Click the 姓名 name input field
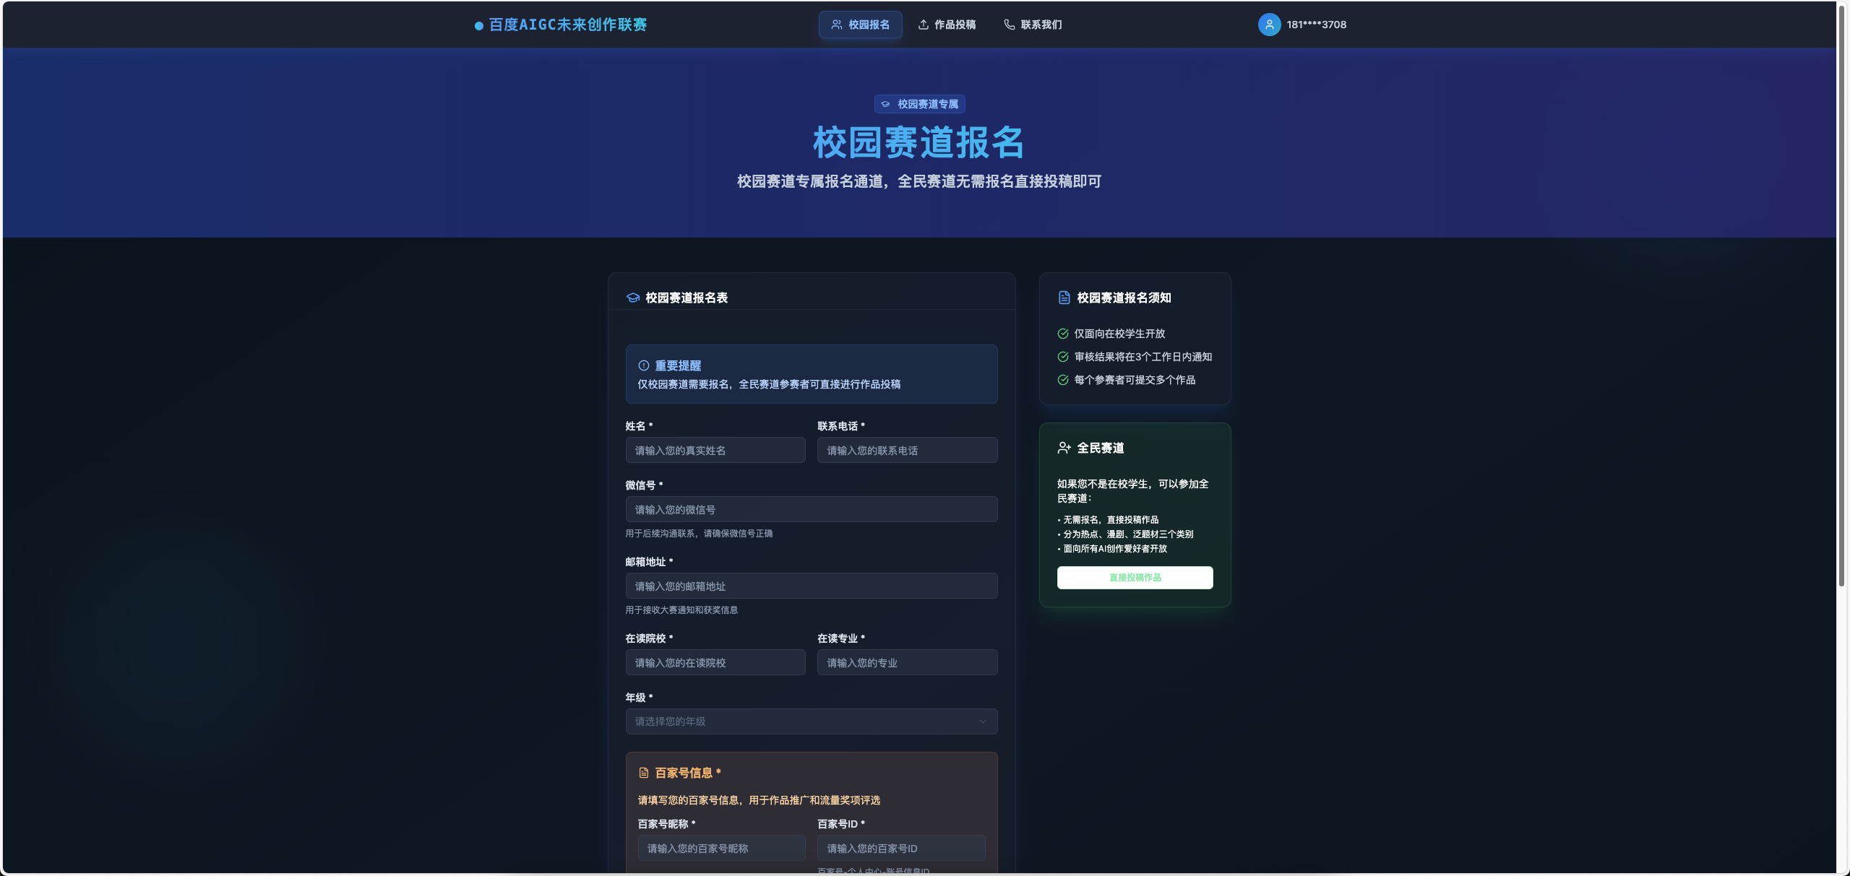Image resolution: width=1850 pixels, height=876 pixels. click(715, 450)
